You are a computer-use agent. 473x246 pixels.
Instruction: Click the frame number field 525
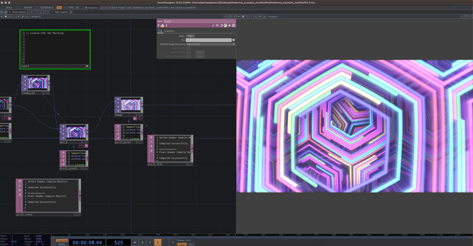119,243
